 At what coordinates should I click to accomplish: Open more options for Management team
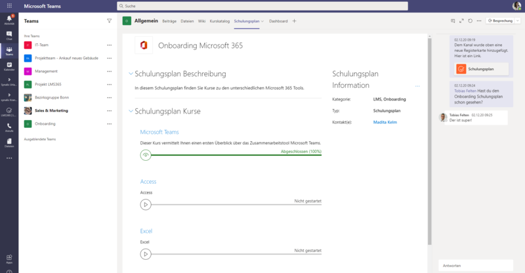pyautogui.click(x=109, y=71)
